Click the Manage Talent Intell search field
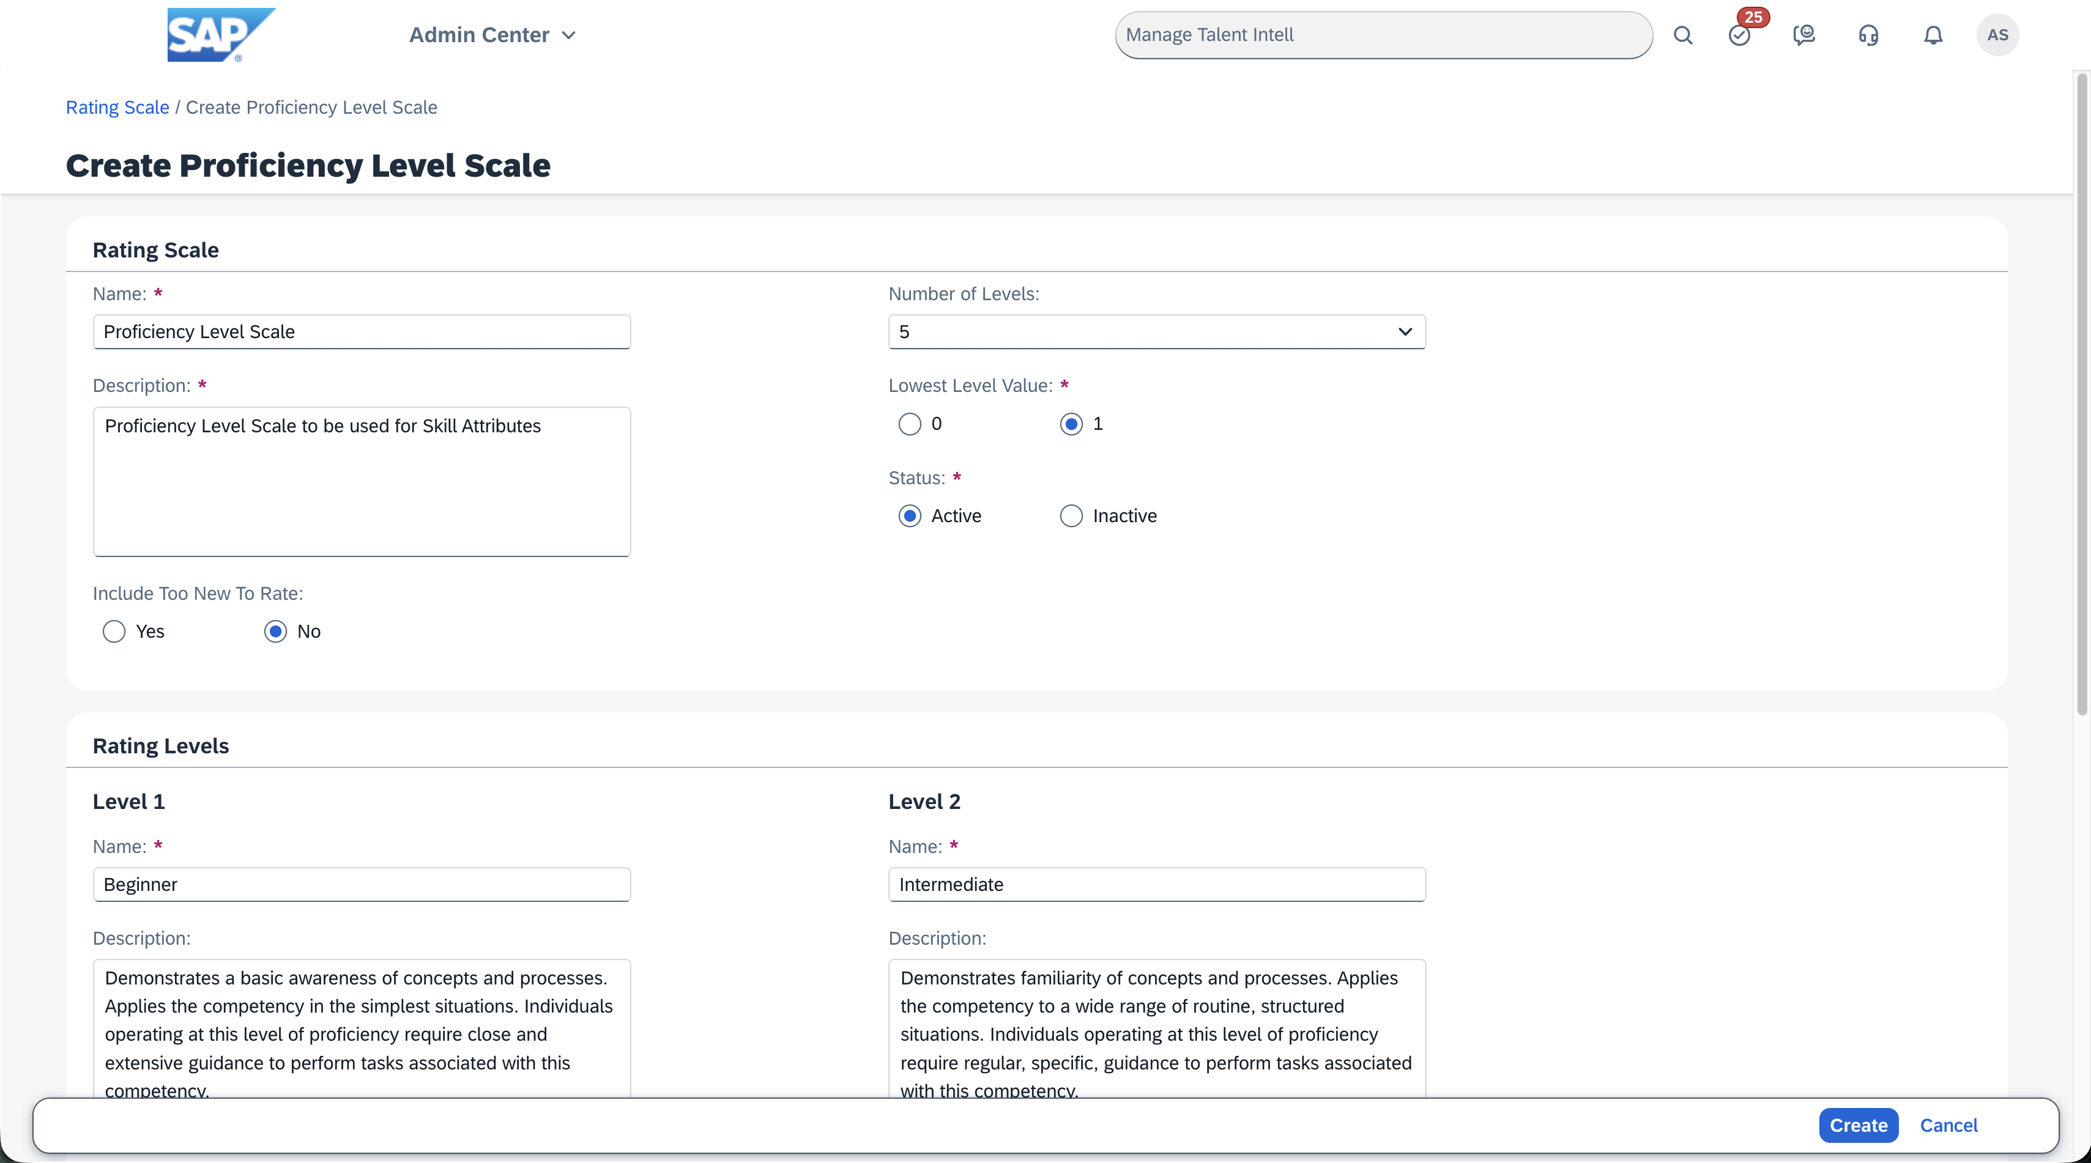 tap(1383, 35)
